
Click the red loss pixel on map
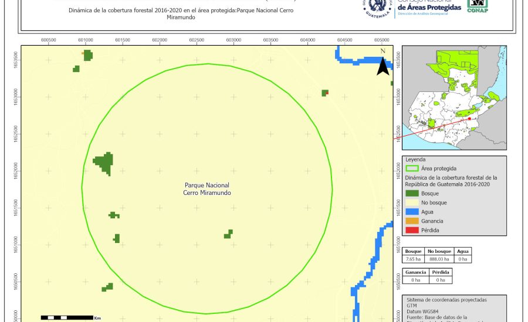(x=327, y=92)
